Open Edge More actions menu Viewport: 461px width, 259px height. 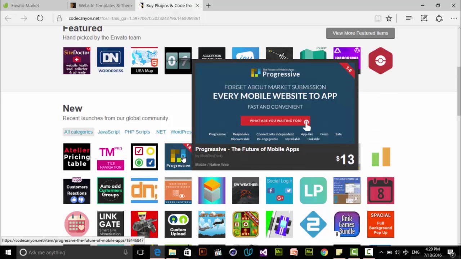coord(454,18)
